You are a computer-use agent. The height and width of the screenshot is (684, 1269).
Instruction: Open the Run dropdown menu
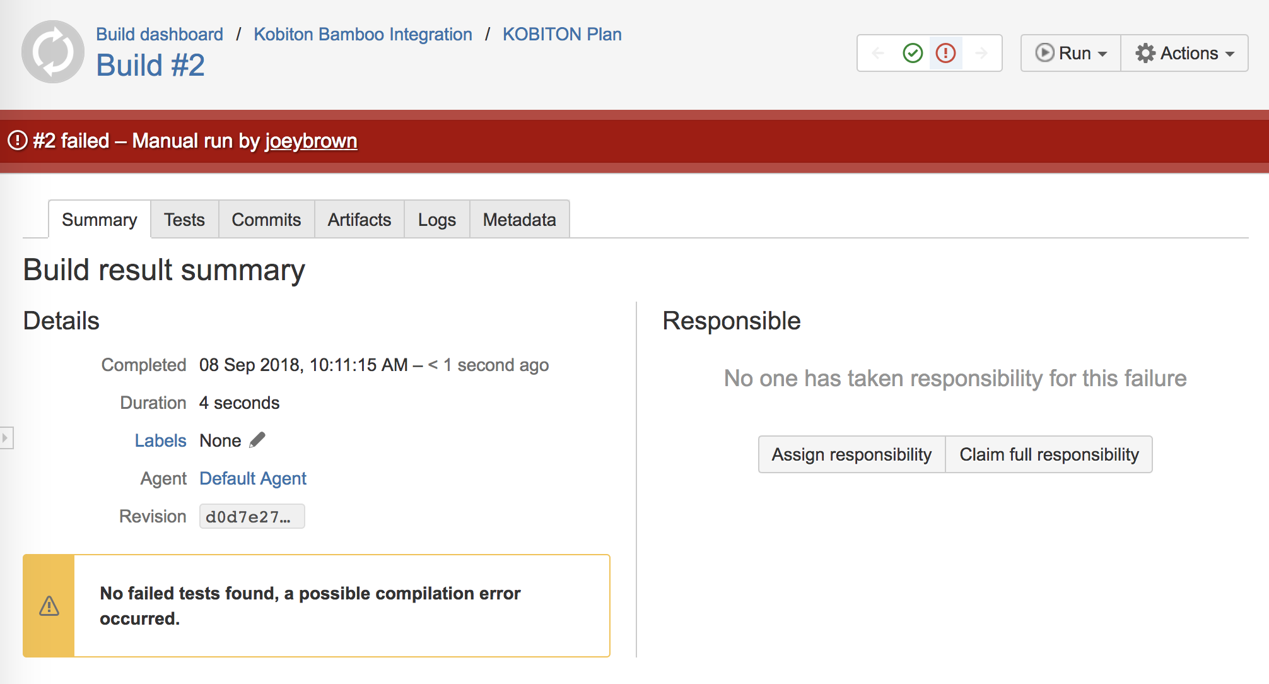pos(1071,53)
